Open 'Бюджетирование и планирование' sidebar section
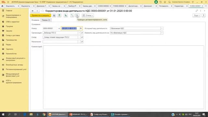208x117 pixels. tap(13, 16)
